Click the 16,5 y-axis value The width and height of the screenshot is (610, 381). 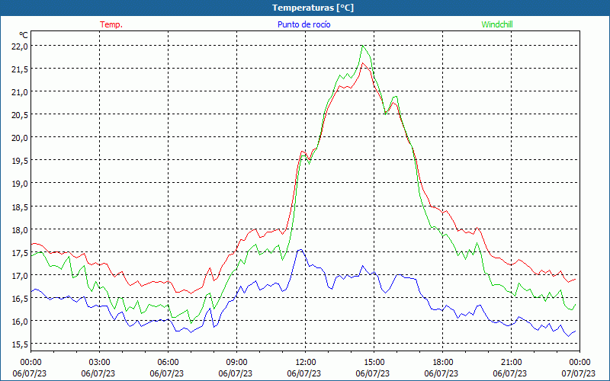(x=20, y=298)
